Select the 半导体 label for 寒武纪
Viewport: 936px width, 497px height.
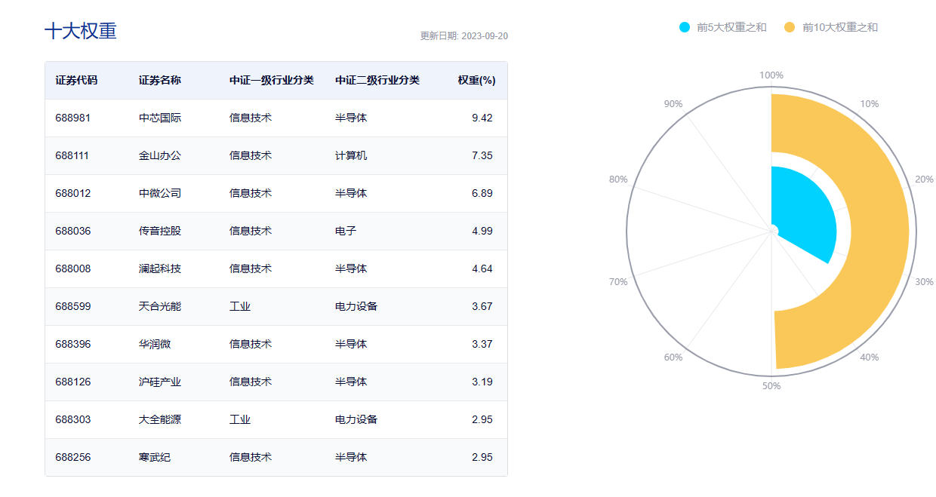(352, 457)
